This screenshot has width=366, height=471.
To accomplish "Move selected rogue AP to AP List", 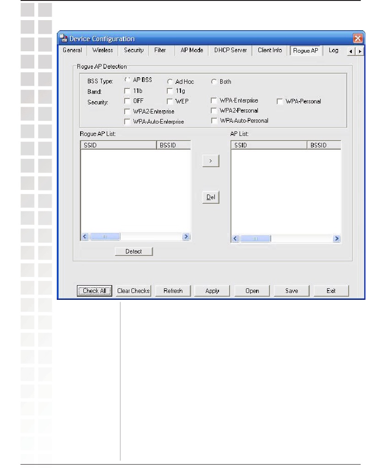I will pyautogui.click(x=211, y=162).
